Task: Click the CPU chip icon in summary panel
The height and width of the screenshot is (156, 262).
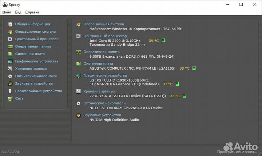Action: tap(78, 36)
